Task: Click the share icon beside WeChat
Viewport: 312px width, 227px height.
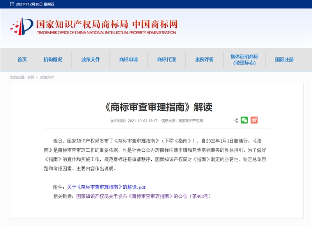Action: [236, 121]
